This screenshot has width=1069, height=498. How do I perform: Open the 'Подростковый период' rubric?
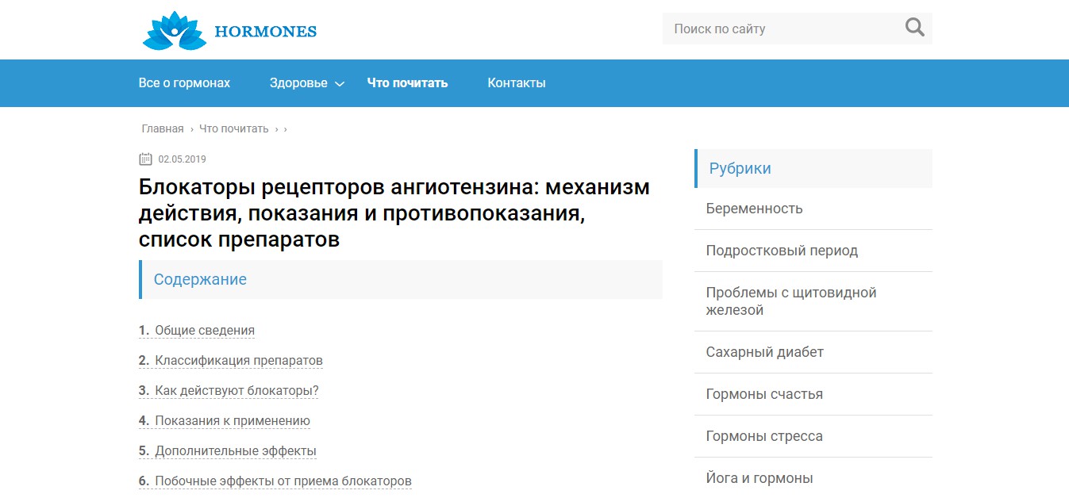[782, 251]
